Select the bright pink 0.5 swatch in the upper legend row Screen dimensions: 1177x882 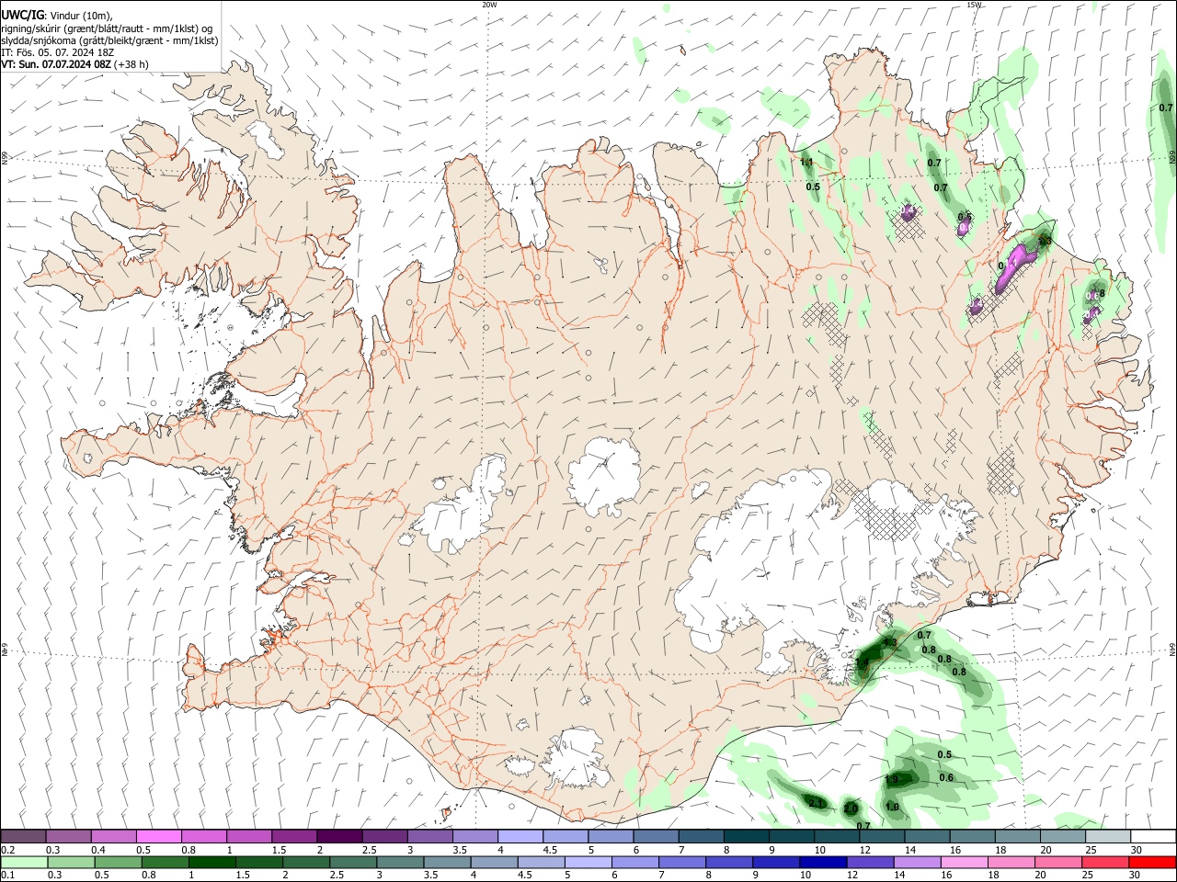(159, 836)
